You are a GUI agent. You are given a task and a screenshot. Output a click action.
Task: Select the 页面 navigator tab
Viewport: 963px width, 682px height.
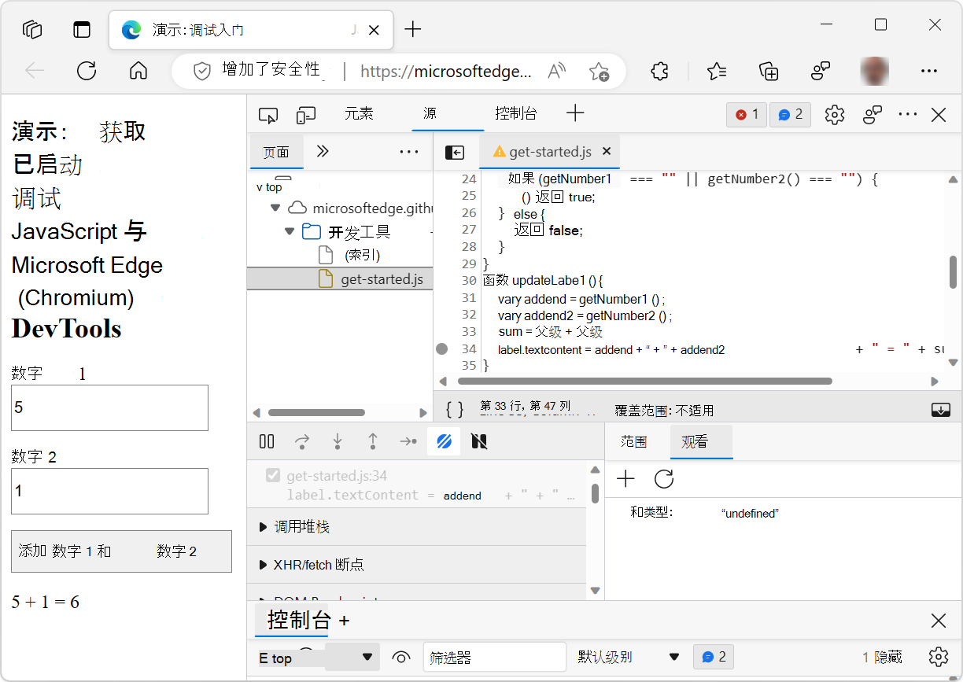[x=276, y=152]
